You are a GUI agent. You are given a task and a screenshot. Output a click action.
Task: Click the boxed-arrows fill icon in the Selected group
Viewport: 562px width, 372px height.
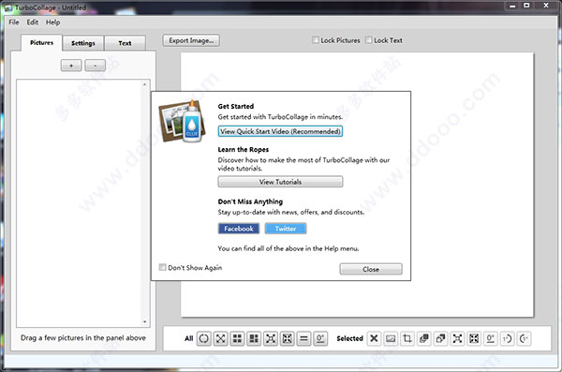click(x=474, y=338)
